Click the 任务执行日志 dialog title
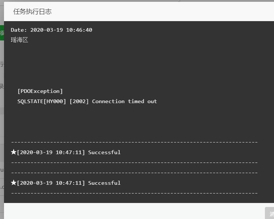This screenshot has height=219, width=274. (32, 12)
